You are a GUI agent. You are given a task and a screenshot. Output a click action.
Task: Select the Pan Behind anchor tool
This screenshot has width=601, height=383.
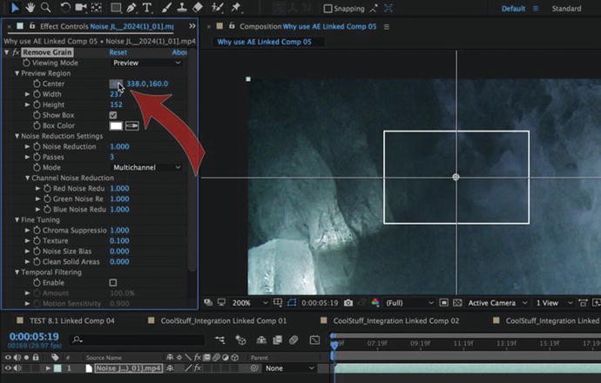tap(96, 7)
